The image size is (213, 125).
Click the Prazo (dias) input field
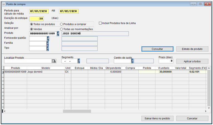click(166, 61)
